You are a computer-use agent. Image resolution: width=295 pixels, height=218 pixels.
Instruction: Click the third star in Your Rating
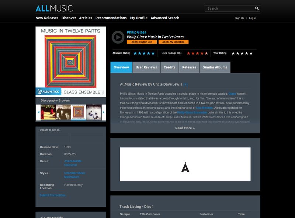click(x=242, y=53)
